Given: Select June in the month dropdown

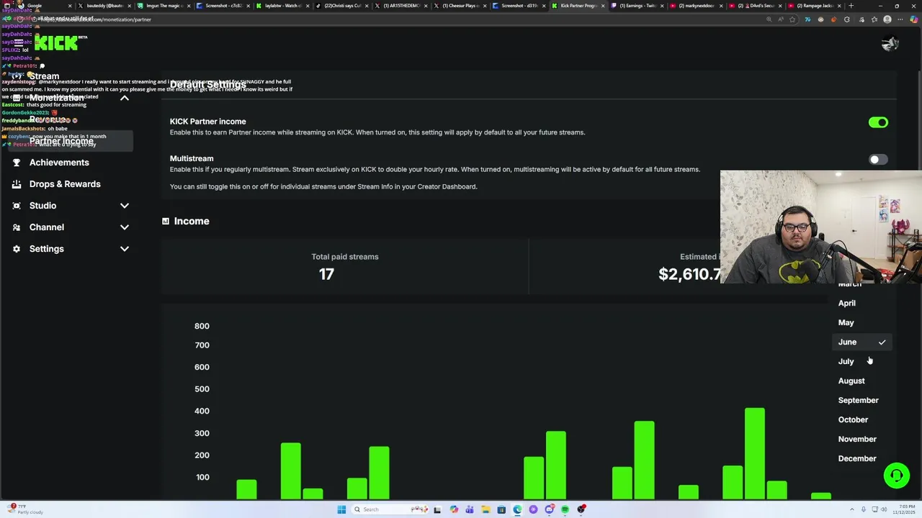Looking at the screenshot, I should tap(861, 342).
